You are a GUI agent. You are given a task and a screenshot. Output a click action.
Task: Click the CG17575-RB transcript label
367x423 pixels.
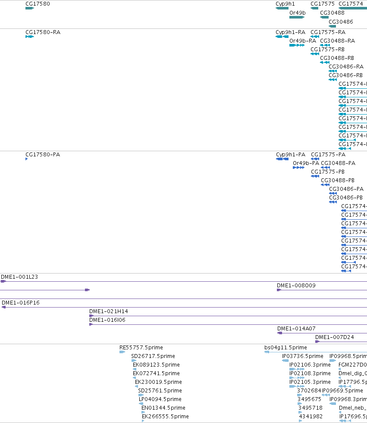pos(328,50)
